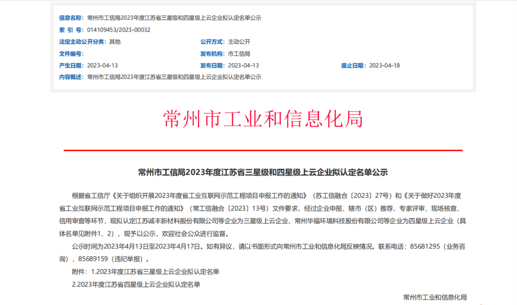The image size is (517, 305).
Task: Click the bold announcement title heading
Action: click(263, 173)
